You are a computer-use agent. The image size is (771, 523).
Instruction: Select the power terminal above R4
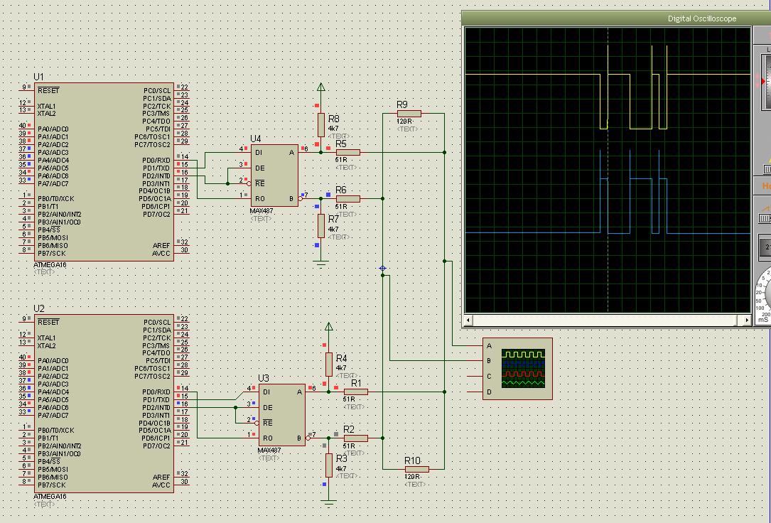(x=328, y=328)
